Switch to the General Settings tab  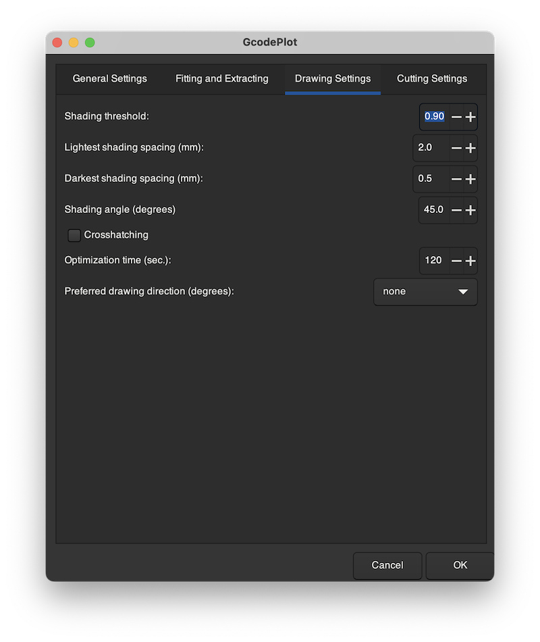[109, 79]
